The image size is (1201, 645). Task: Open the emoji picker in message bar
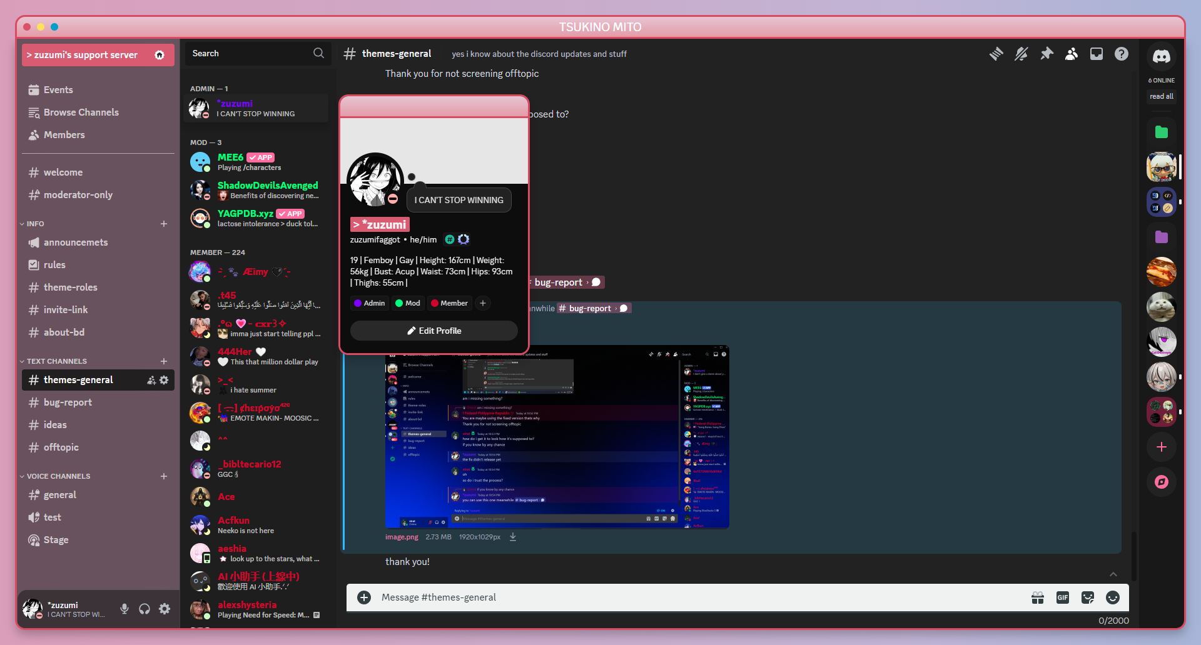tap(1112, 598)
